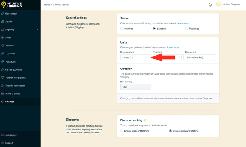Open Zones from the sidebar
246x147 pixels.
pos(8,37)
